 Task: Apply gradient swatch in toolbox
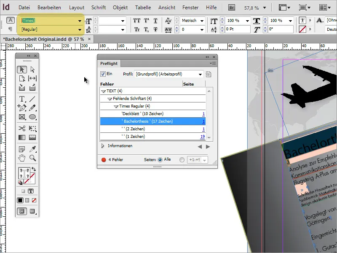point(27,200)
